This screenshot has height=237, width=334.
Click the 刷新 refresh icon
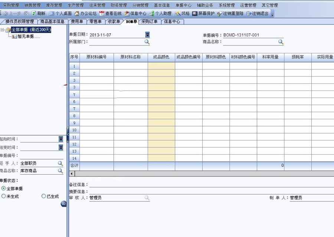[x=34, y=13]
